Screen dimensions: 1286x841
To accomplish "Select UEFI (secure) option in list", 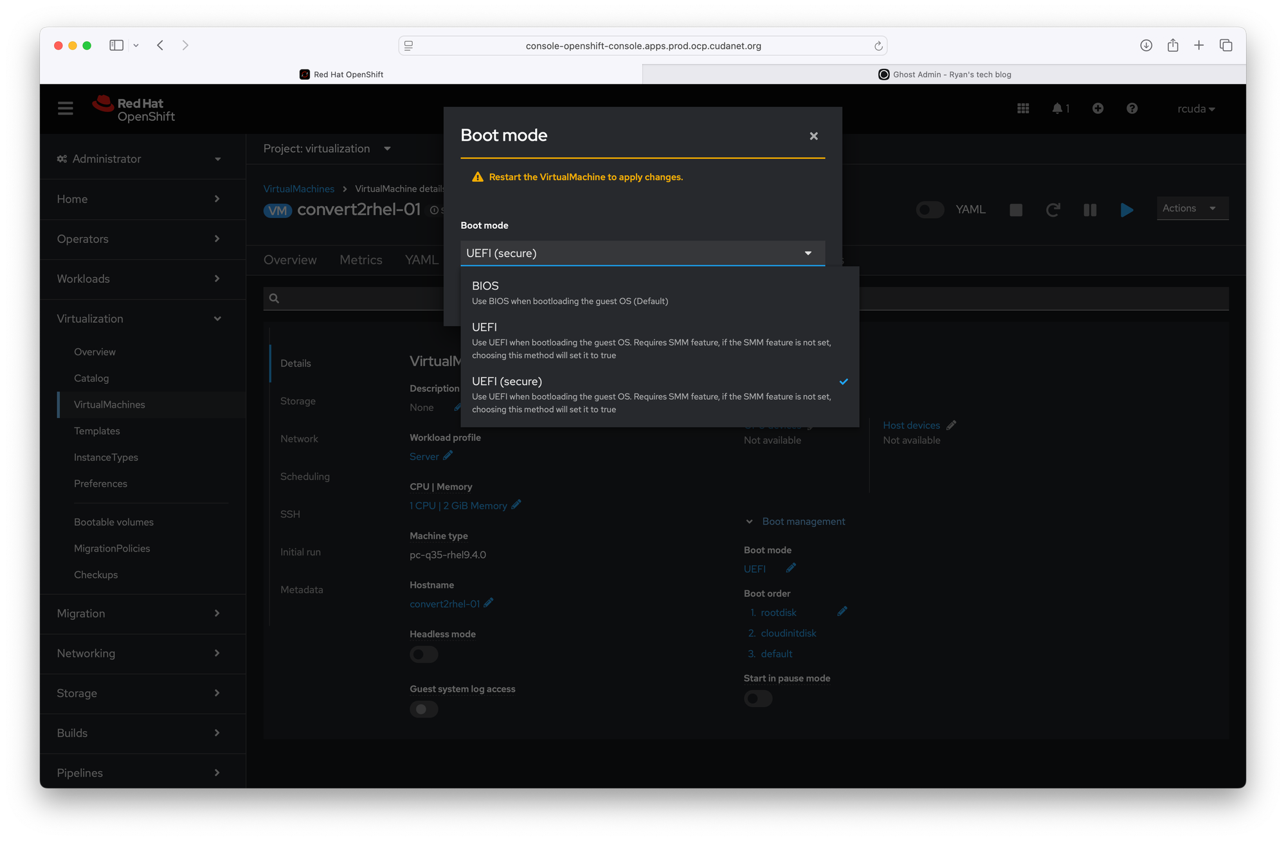I will tap(660, 394).
